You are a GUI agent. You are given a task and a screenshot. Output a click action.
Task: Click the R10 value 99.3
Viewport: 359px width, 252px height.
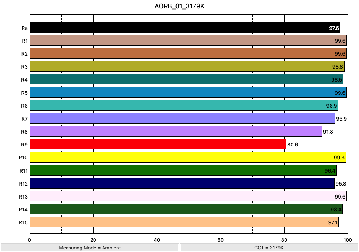[x=339, y=158]
